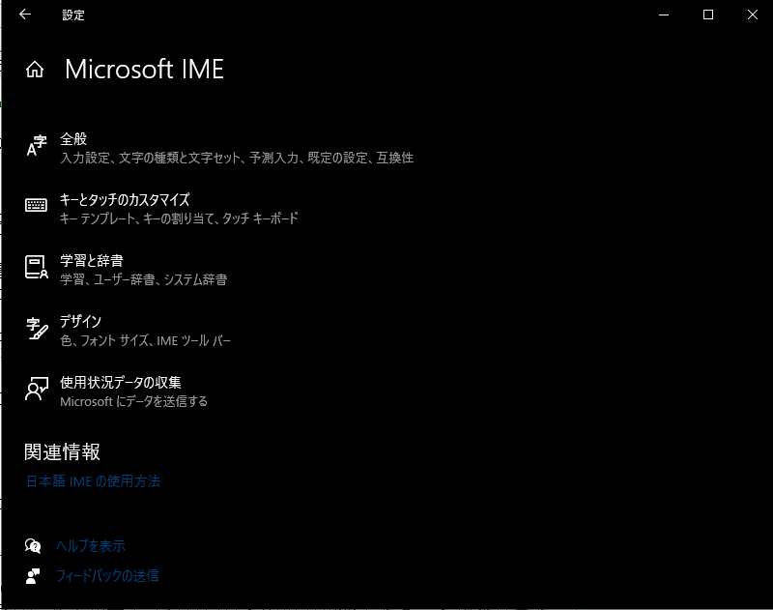Open the Home icon beside Microsoft IME
773x610 pixels.
[35, 69]
